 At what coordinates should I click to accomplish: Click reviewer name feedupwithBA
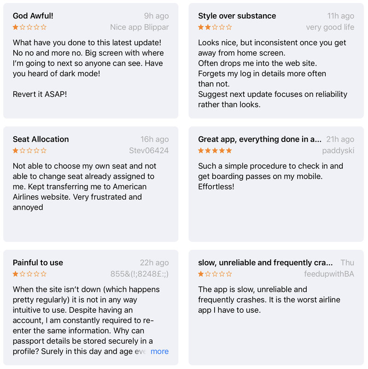click(329, 274)
